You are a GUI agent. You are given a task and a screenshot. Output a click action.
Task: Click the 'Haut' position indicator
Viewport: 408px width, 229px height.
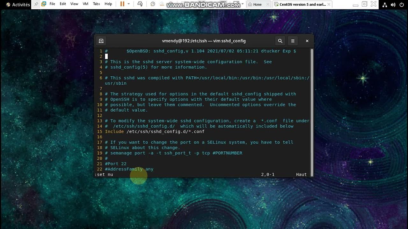301,175
